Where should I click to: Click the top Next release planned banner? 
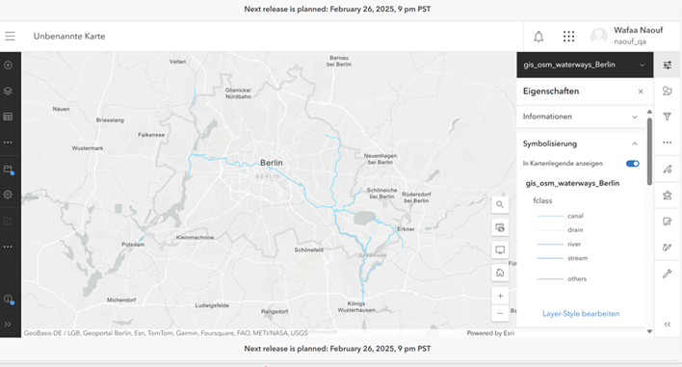click(x=337, y=9)
